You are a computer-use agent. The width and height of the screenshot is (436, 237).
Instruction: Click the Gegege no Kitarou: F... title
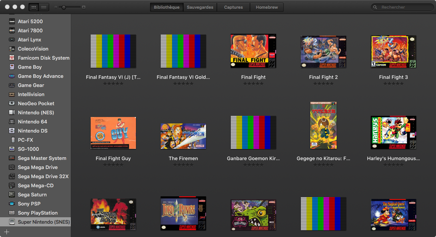click(323, 158)
